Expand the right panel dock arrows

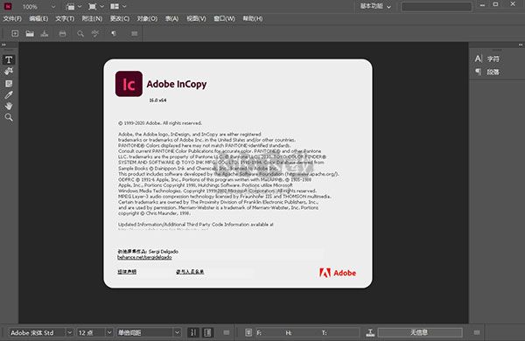[521, 45]
